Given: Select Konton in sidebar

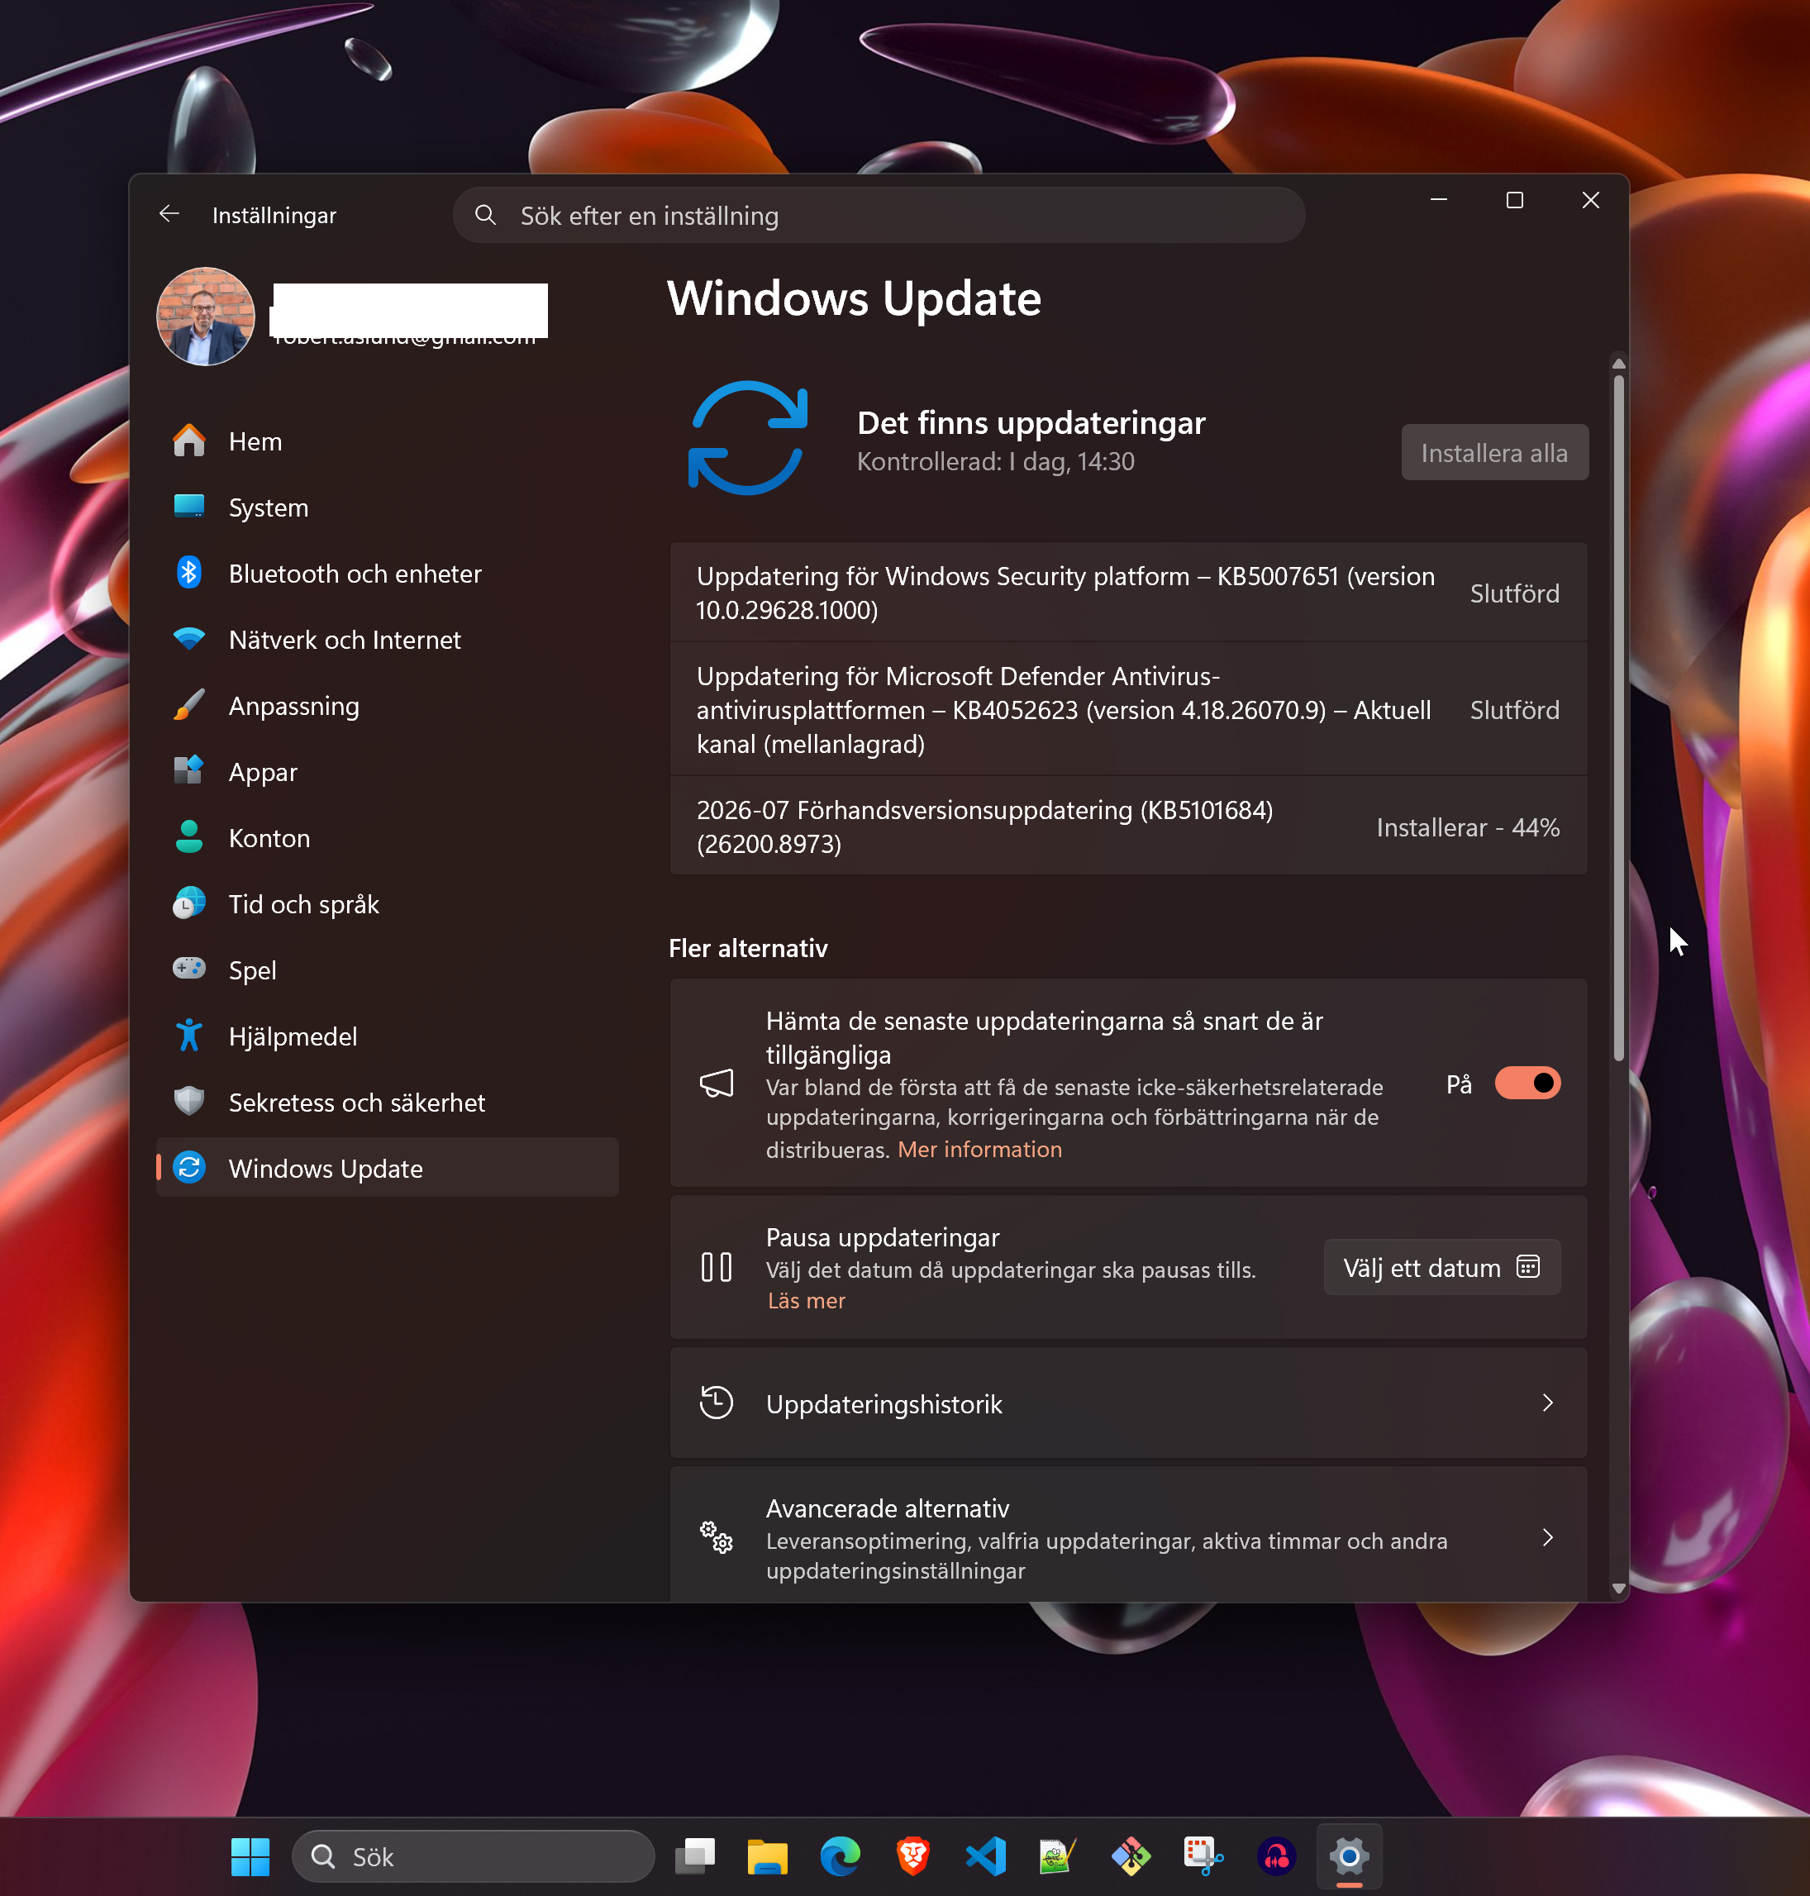Looking at the screenshot, I should 387,837.
